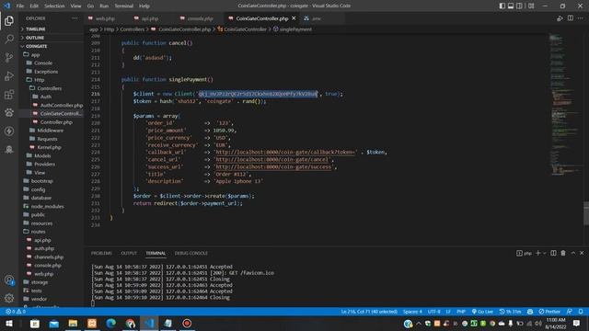
Task: Open the File menu
Action: coord(20,6)
